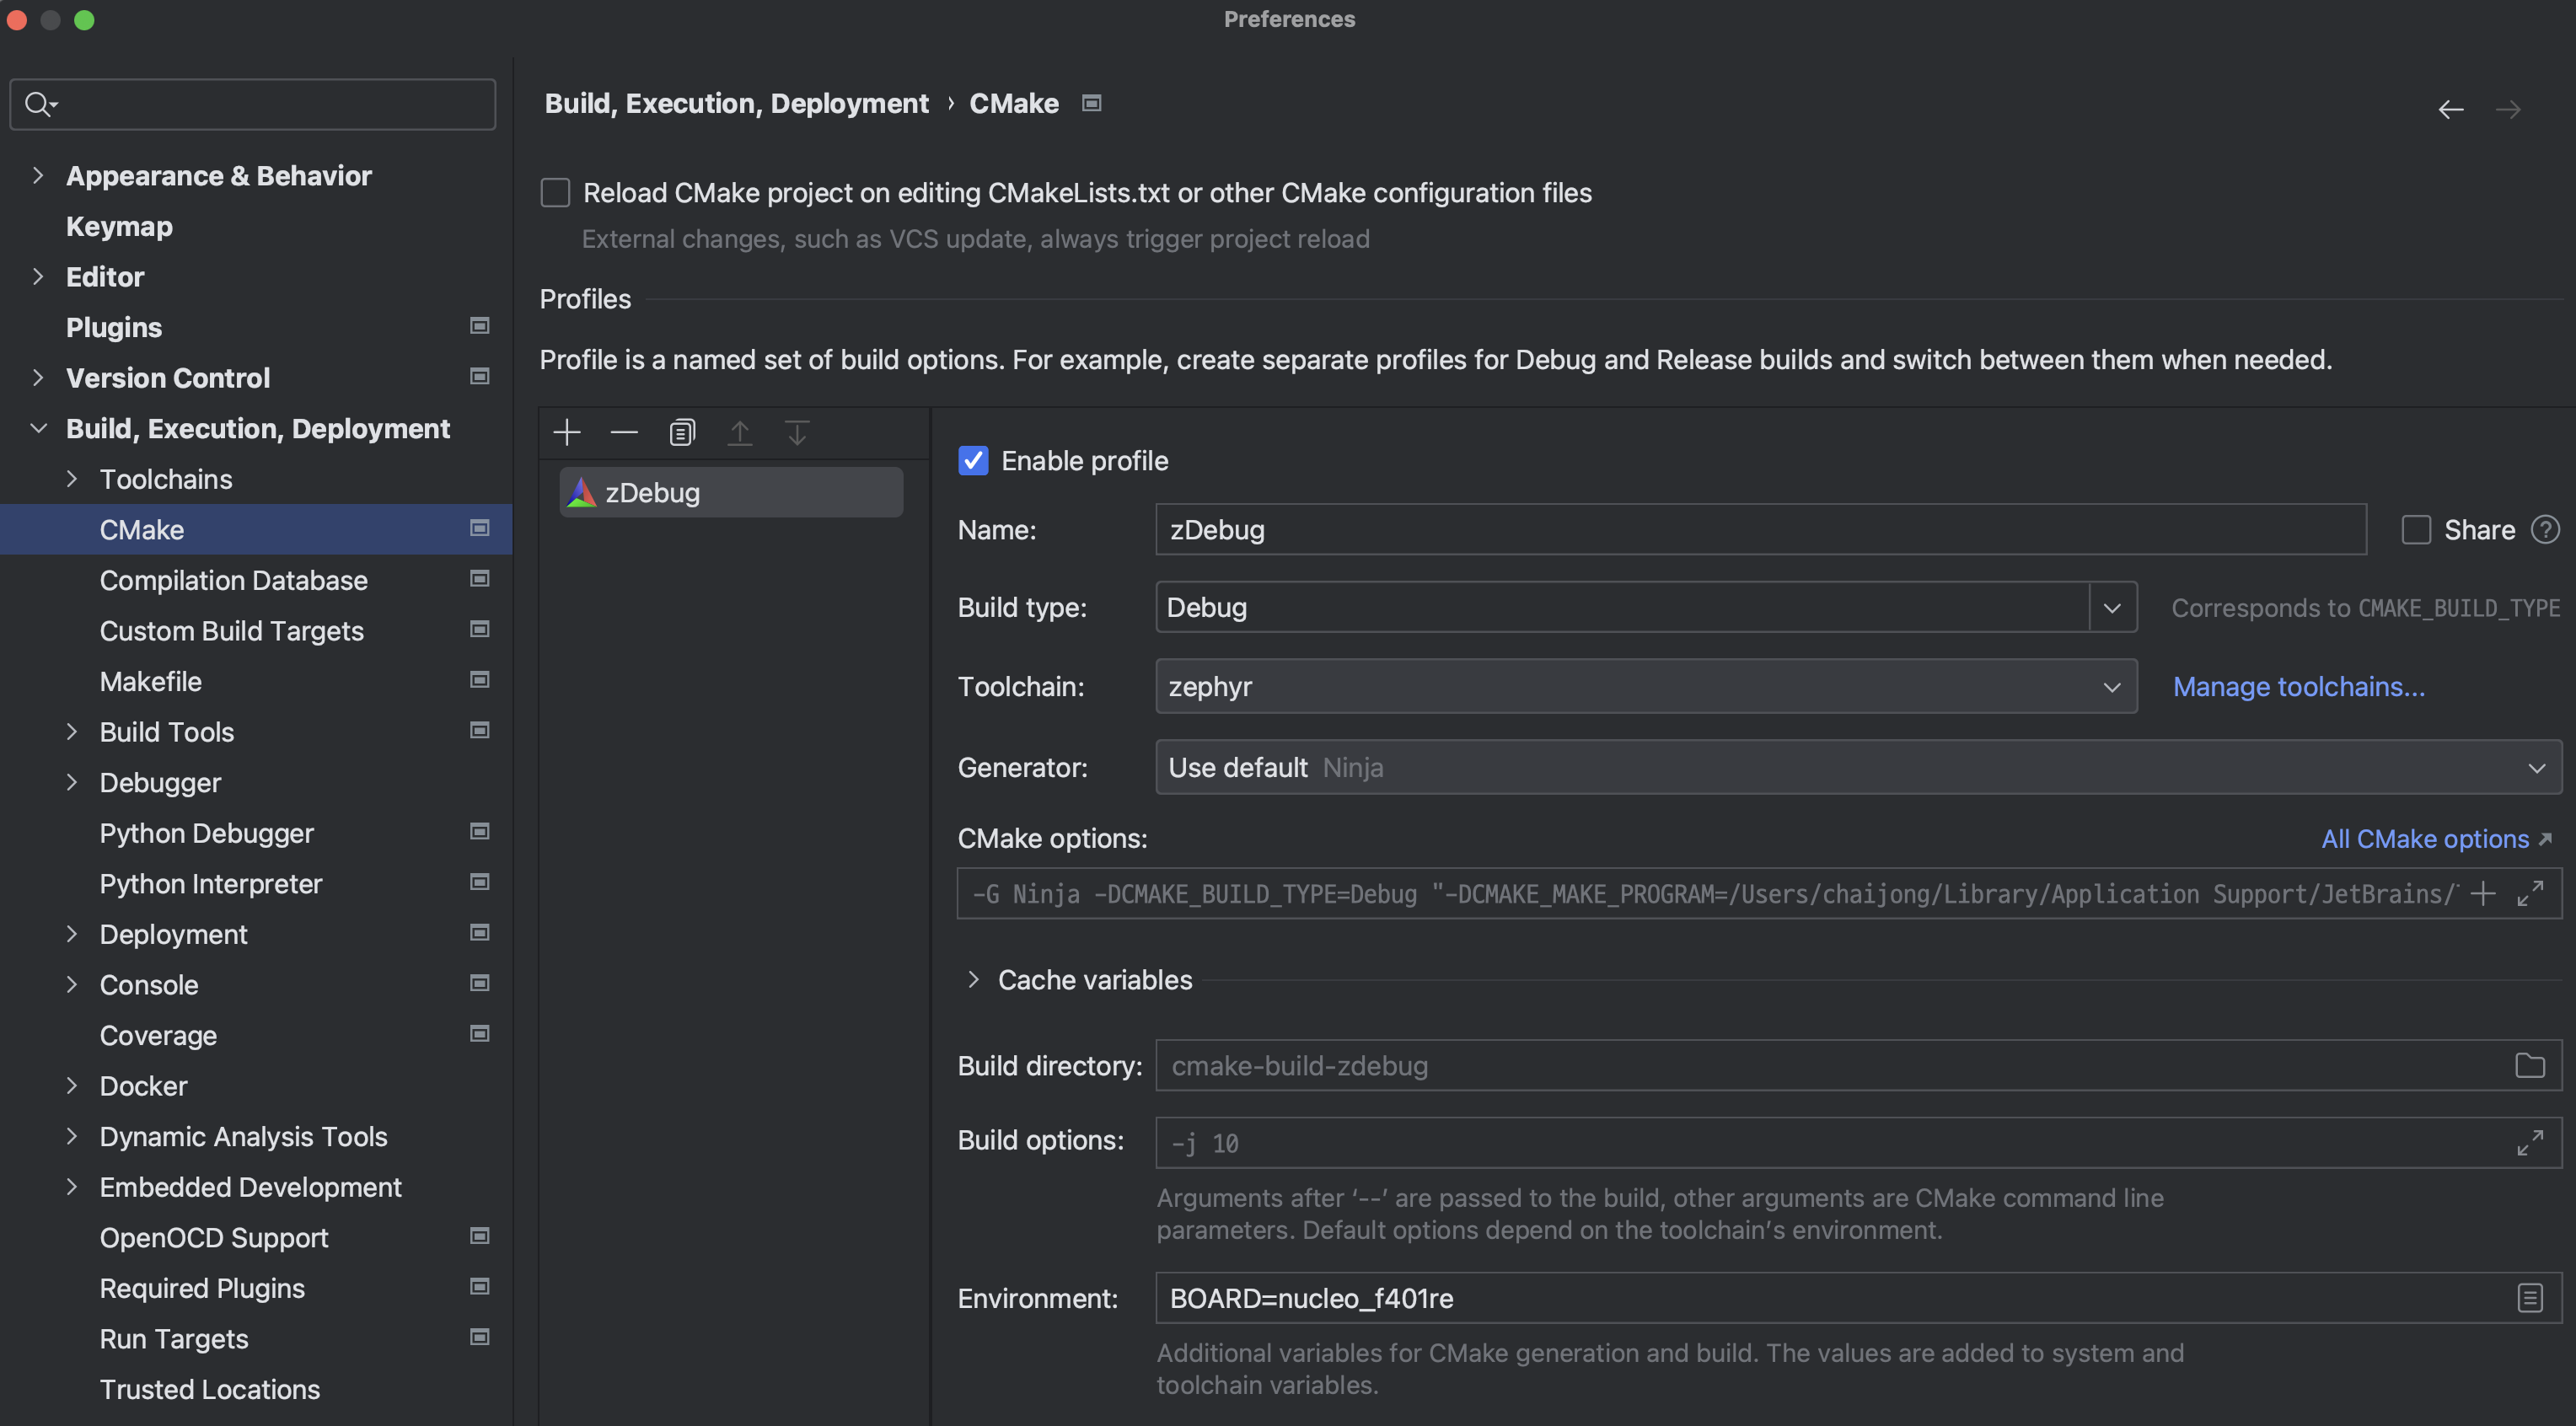This screenshot has width=2576, height=1426.
Task: Click the help icon next to Share
Action: (x=2546, y=530)
